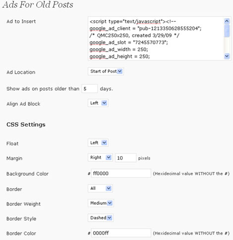Click the Ad to Insert scrollbar thumb
This screenshot has height=240, width=233.
(227, 31)
